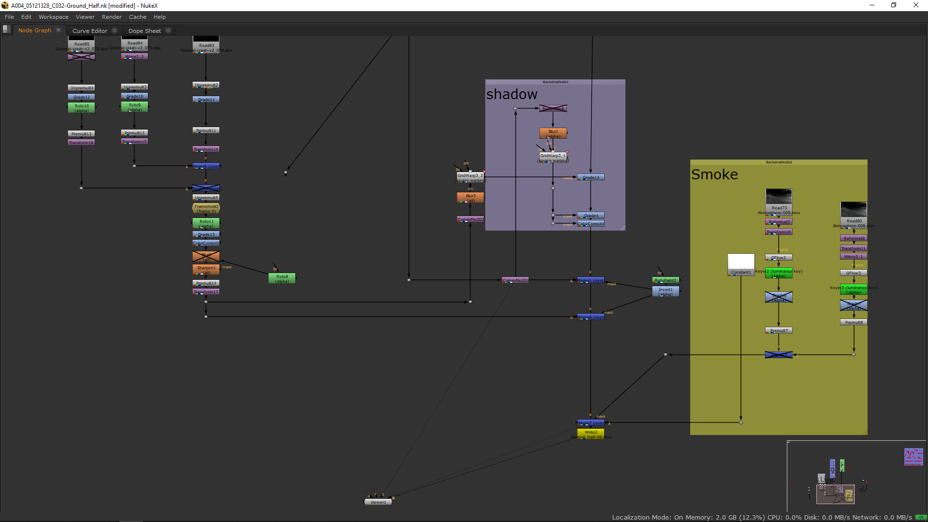
Task: Select the white Constant1 color node
Action: 741,264
